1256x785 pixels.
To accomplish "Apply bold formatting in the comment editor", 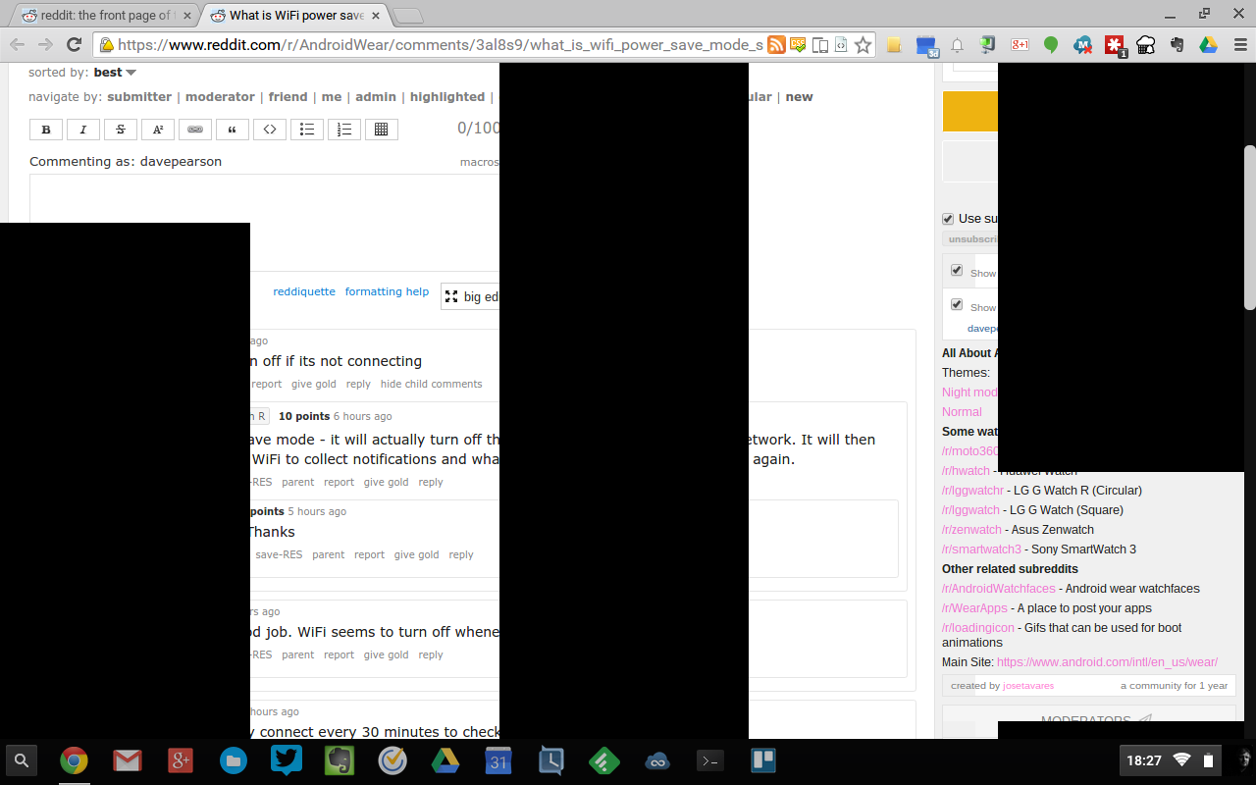I will click(x=45, y=129).
